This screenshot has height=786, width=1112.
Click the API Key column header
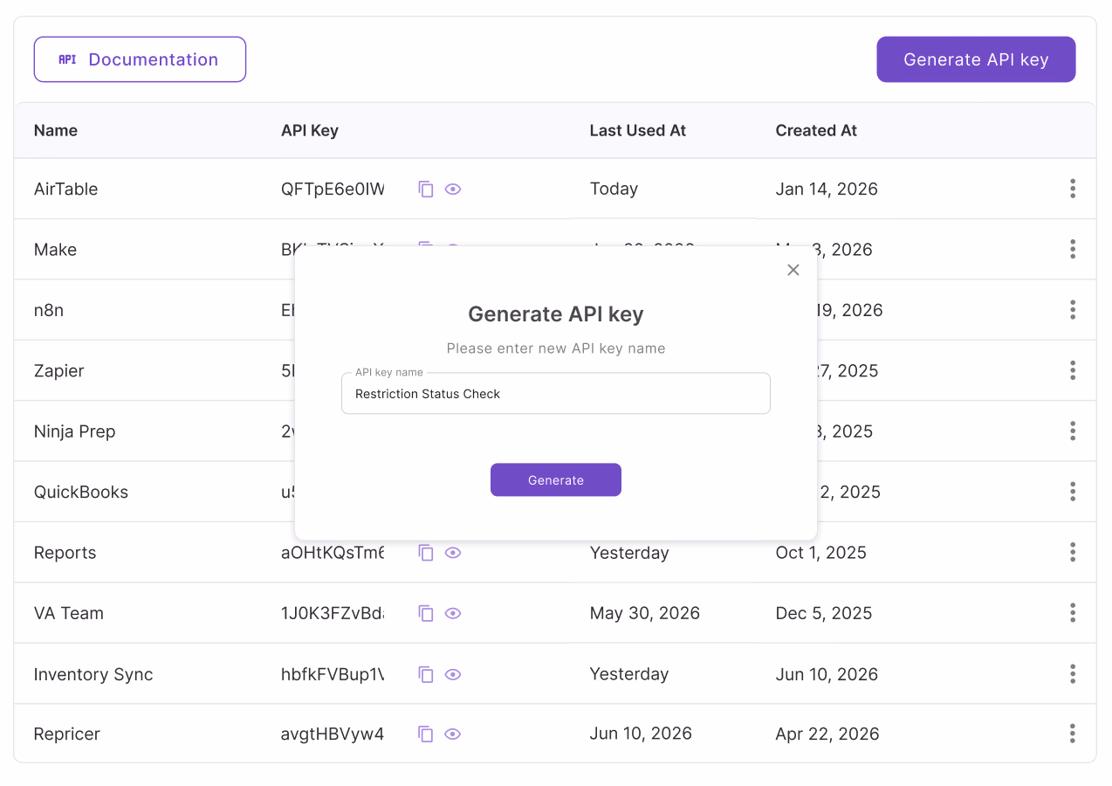pyautogui.click(x=310, y=130)
